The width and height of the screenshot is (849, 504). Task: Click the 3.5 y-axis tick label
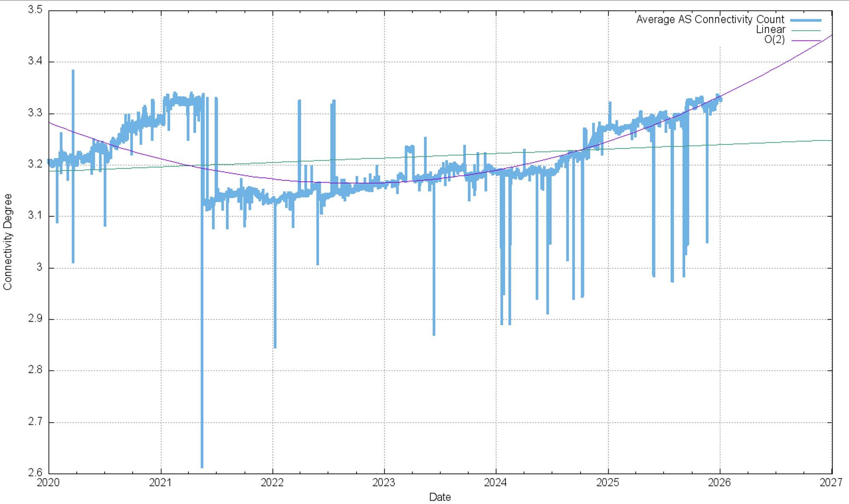pyautogui.click(x=35, y=10)
